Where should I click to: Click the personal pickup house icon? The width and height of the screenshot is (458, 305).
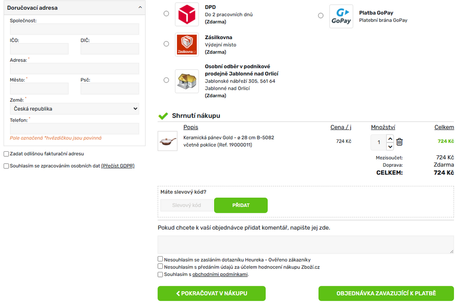coord(187,81)
